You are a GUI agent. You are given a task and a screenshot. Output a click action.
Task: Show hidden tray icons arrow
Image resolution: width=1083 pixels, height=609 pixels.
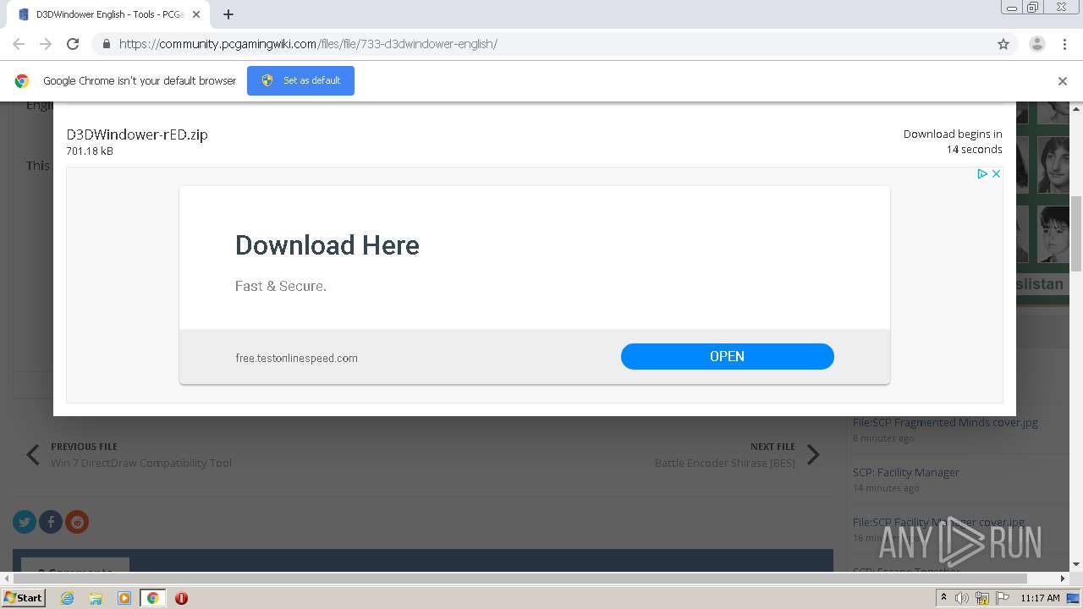pos(943,598)
